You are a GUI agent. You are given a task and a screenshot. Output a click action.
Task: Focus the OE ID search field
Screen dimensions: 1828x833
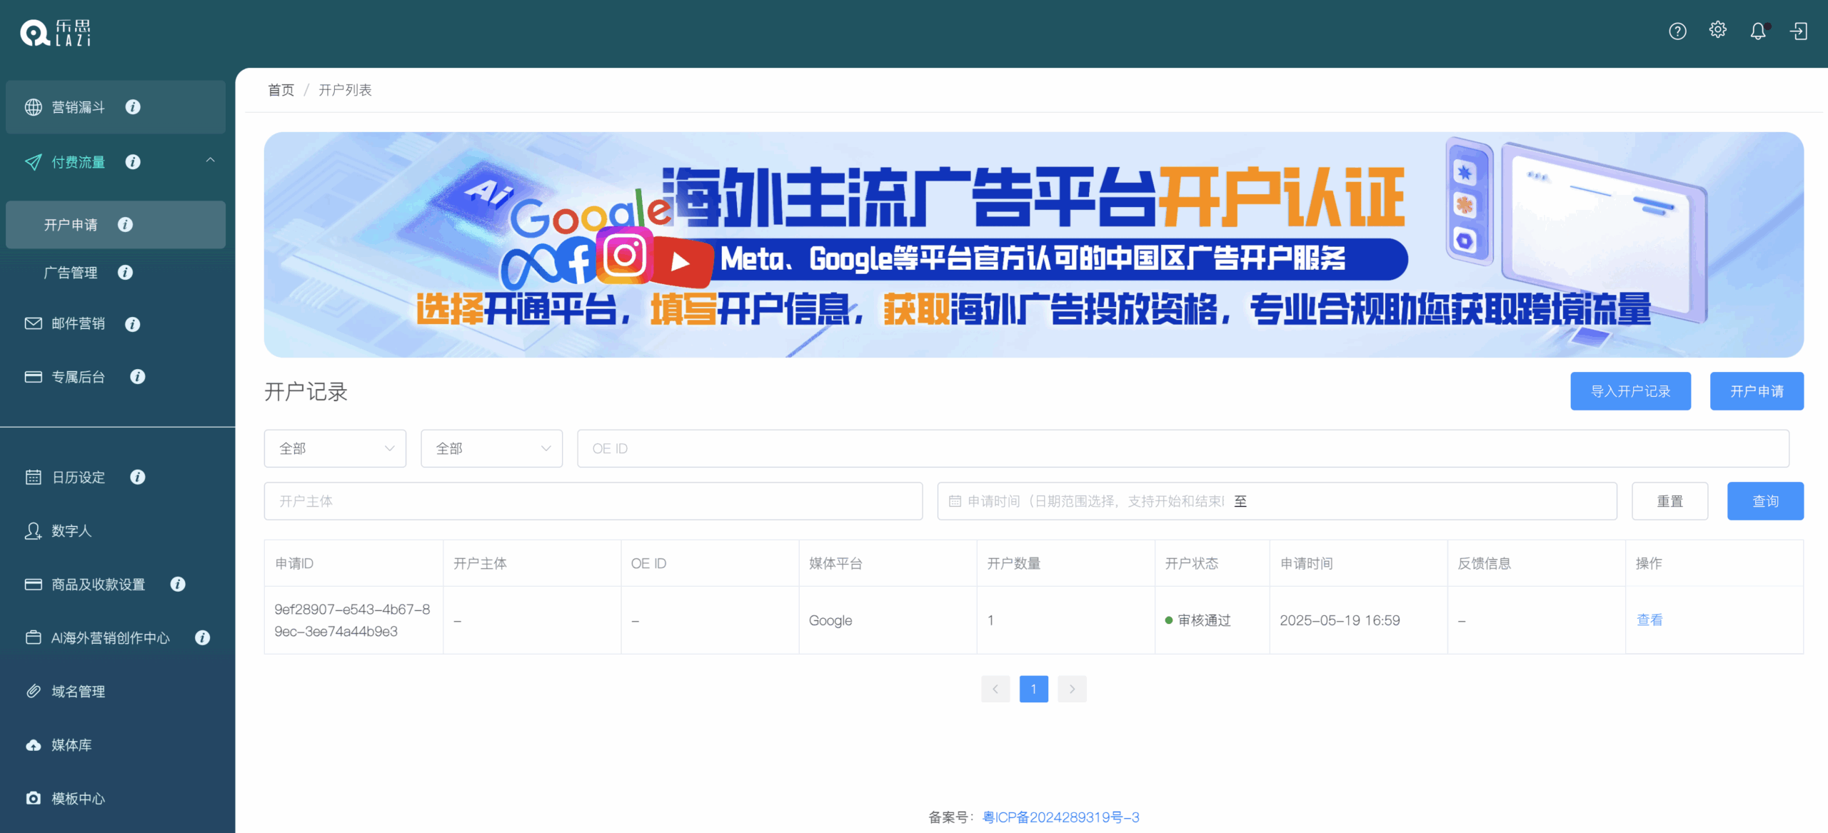click(x=1183, y=448)
